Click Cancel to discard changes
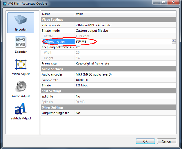This screenshot has width=182, height=149. click(166, 141)
